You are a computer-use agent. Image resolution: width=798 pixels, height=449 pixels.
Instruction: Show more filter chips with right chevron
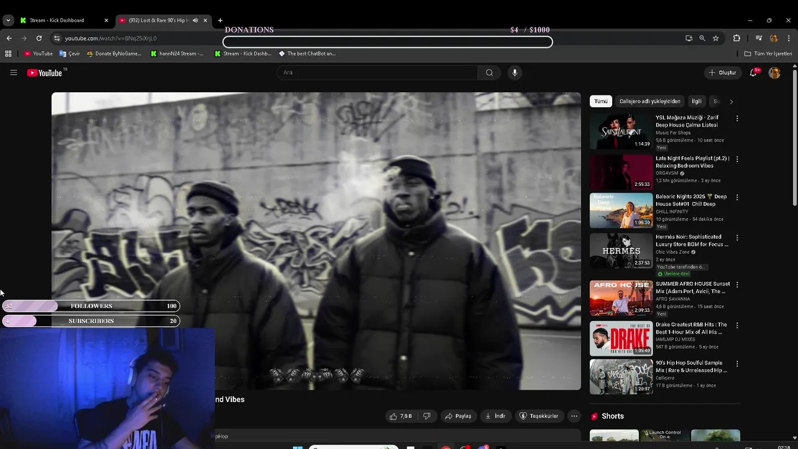click(731, 102)
